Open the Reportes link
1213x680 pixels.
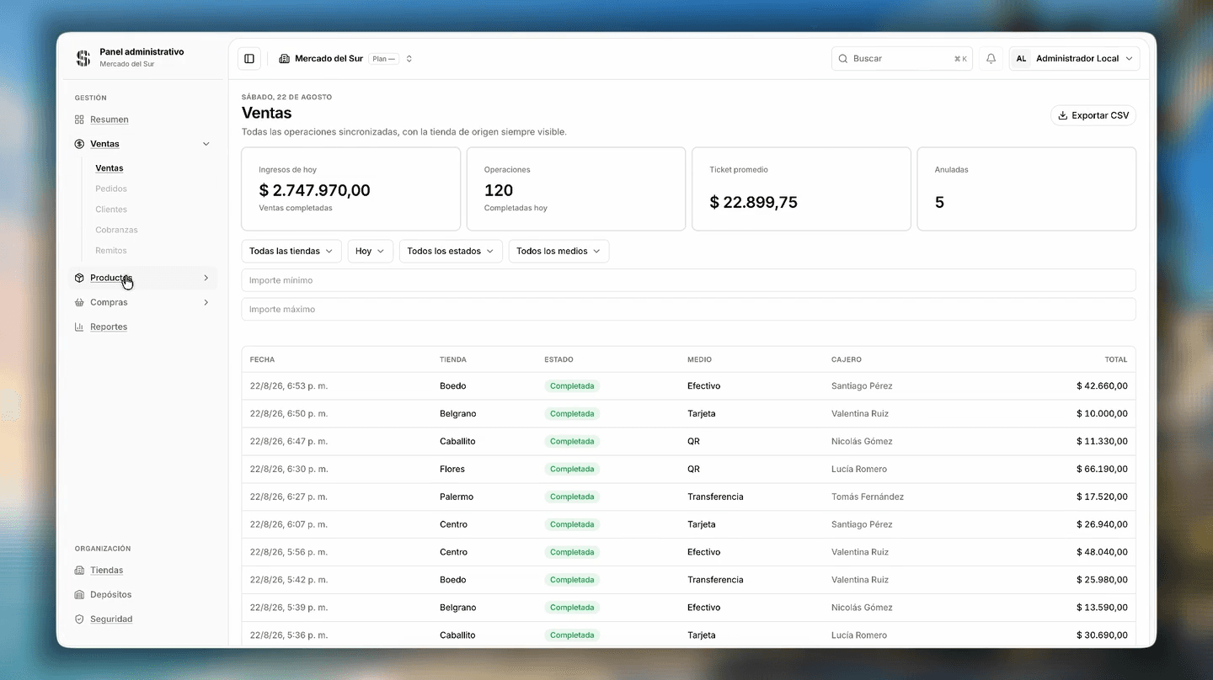pos(109,327)
